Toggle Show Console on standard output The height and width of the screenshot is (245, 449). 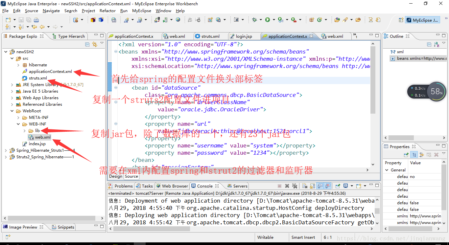tap(320, 186)
